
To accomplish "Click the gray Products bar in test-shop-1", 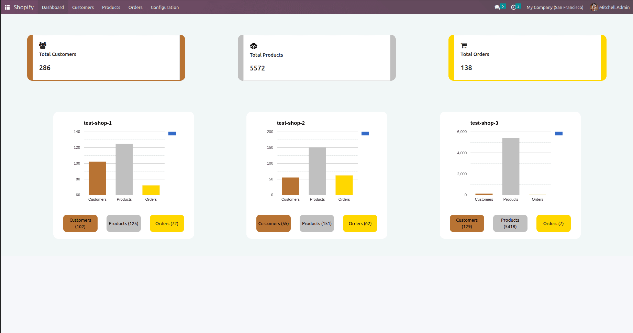I will coord(124,169).
